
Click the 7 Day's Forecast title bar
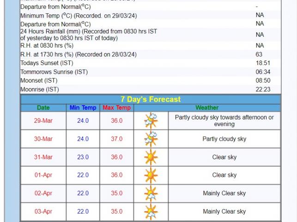tap(151, 99)
